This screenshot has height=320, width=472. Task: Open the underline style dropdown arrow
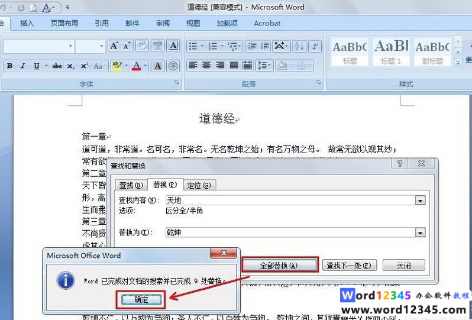point(46,66)
